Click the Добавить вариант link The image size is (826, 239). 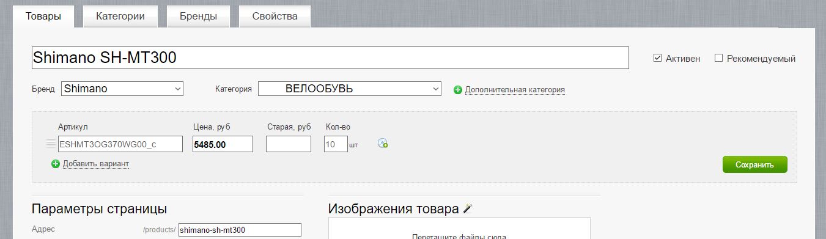click(96, 164)
